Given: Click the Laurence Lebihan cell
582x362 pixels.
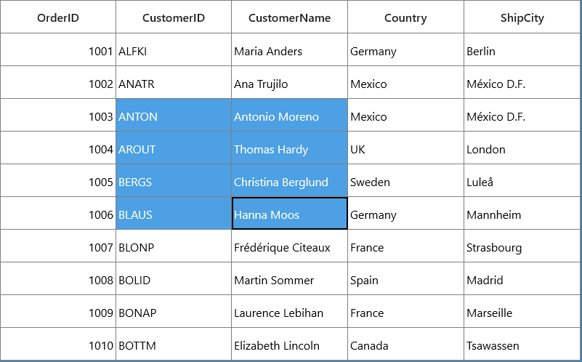Looking at the screenshot, I should tap(289, 311).
